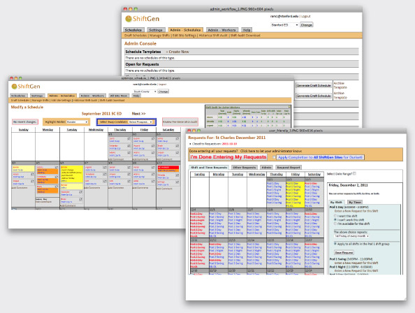Switch to the By Time tab

click(355, 202)
